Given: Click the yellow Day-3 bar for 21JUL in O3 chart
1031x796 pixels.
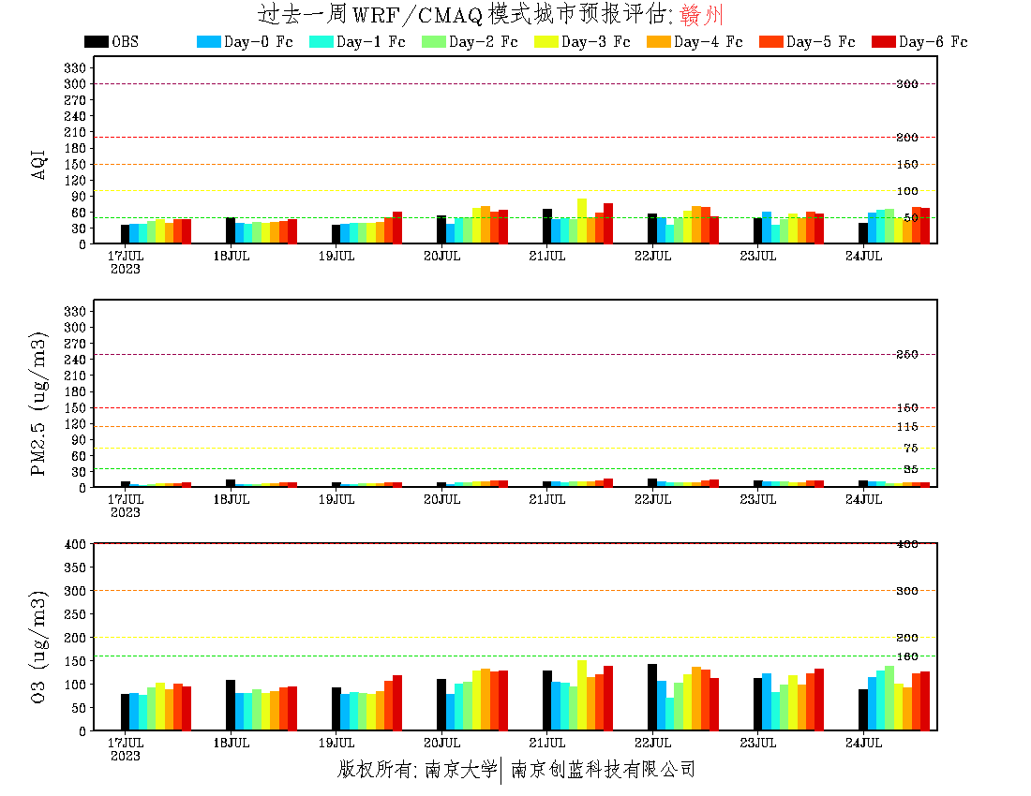Looking at the screenshot, I should point(582,696).
